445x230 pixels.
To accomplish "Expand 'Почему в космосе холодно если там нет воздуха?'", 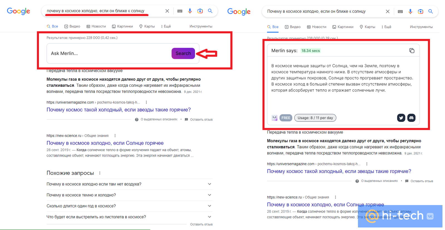I will (x=129, y=184).
